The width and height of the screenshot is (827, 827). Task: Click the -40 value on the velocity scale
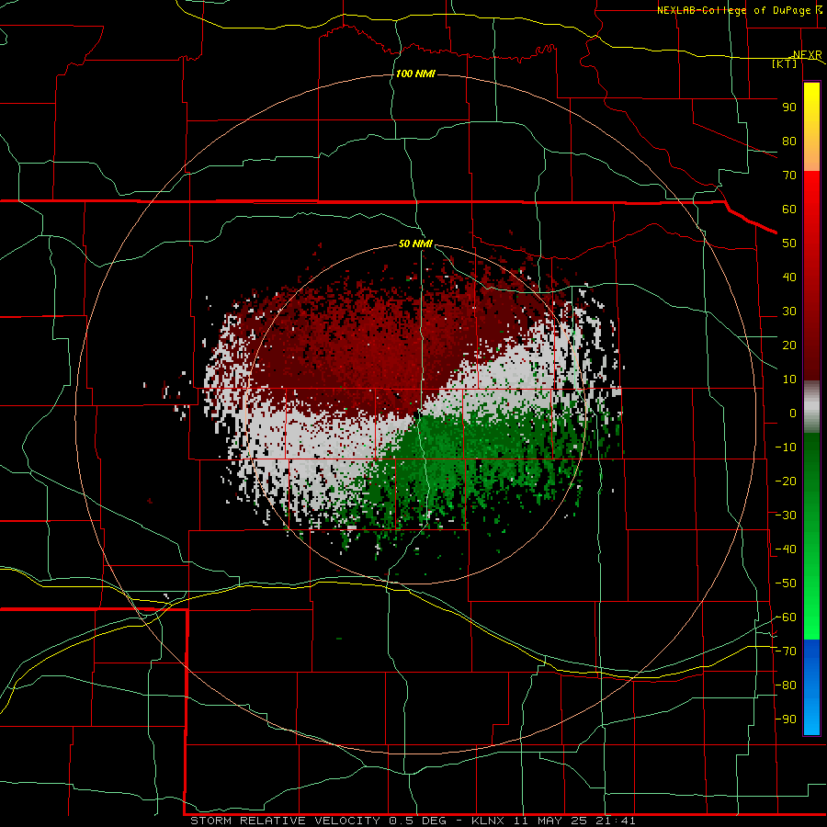tap(786, 549)
